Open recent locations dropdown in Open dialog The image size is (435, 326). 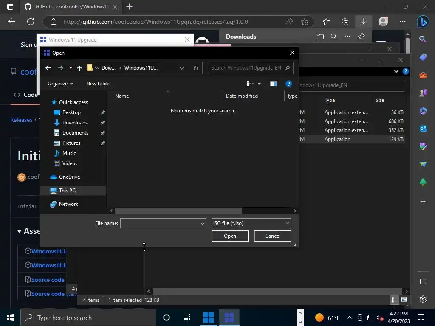71,68
